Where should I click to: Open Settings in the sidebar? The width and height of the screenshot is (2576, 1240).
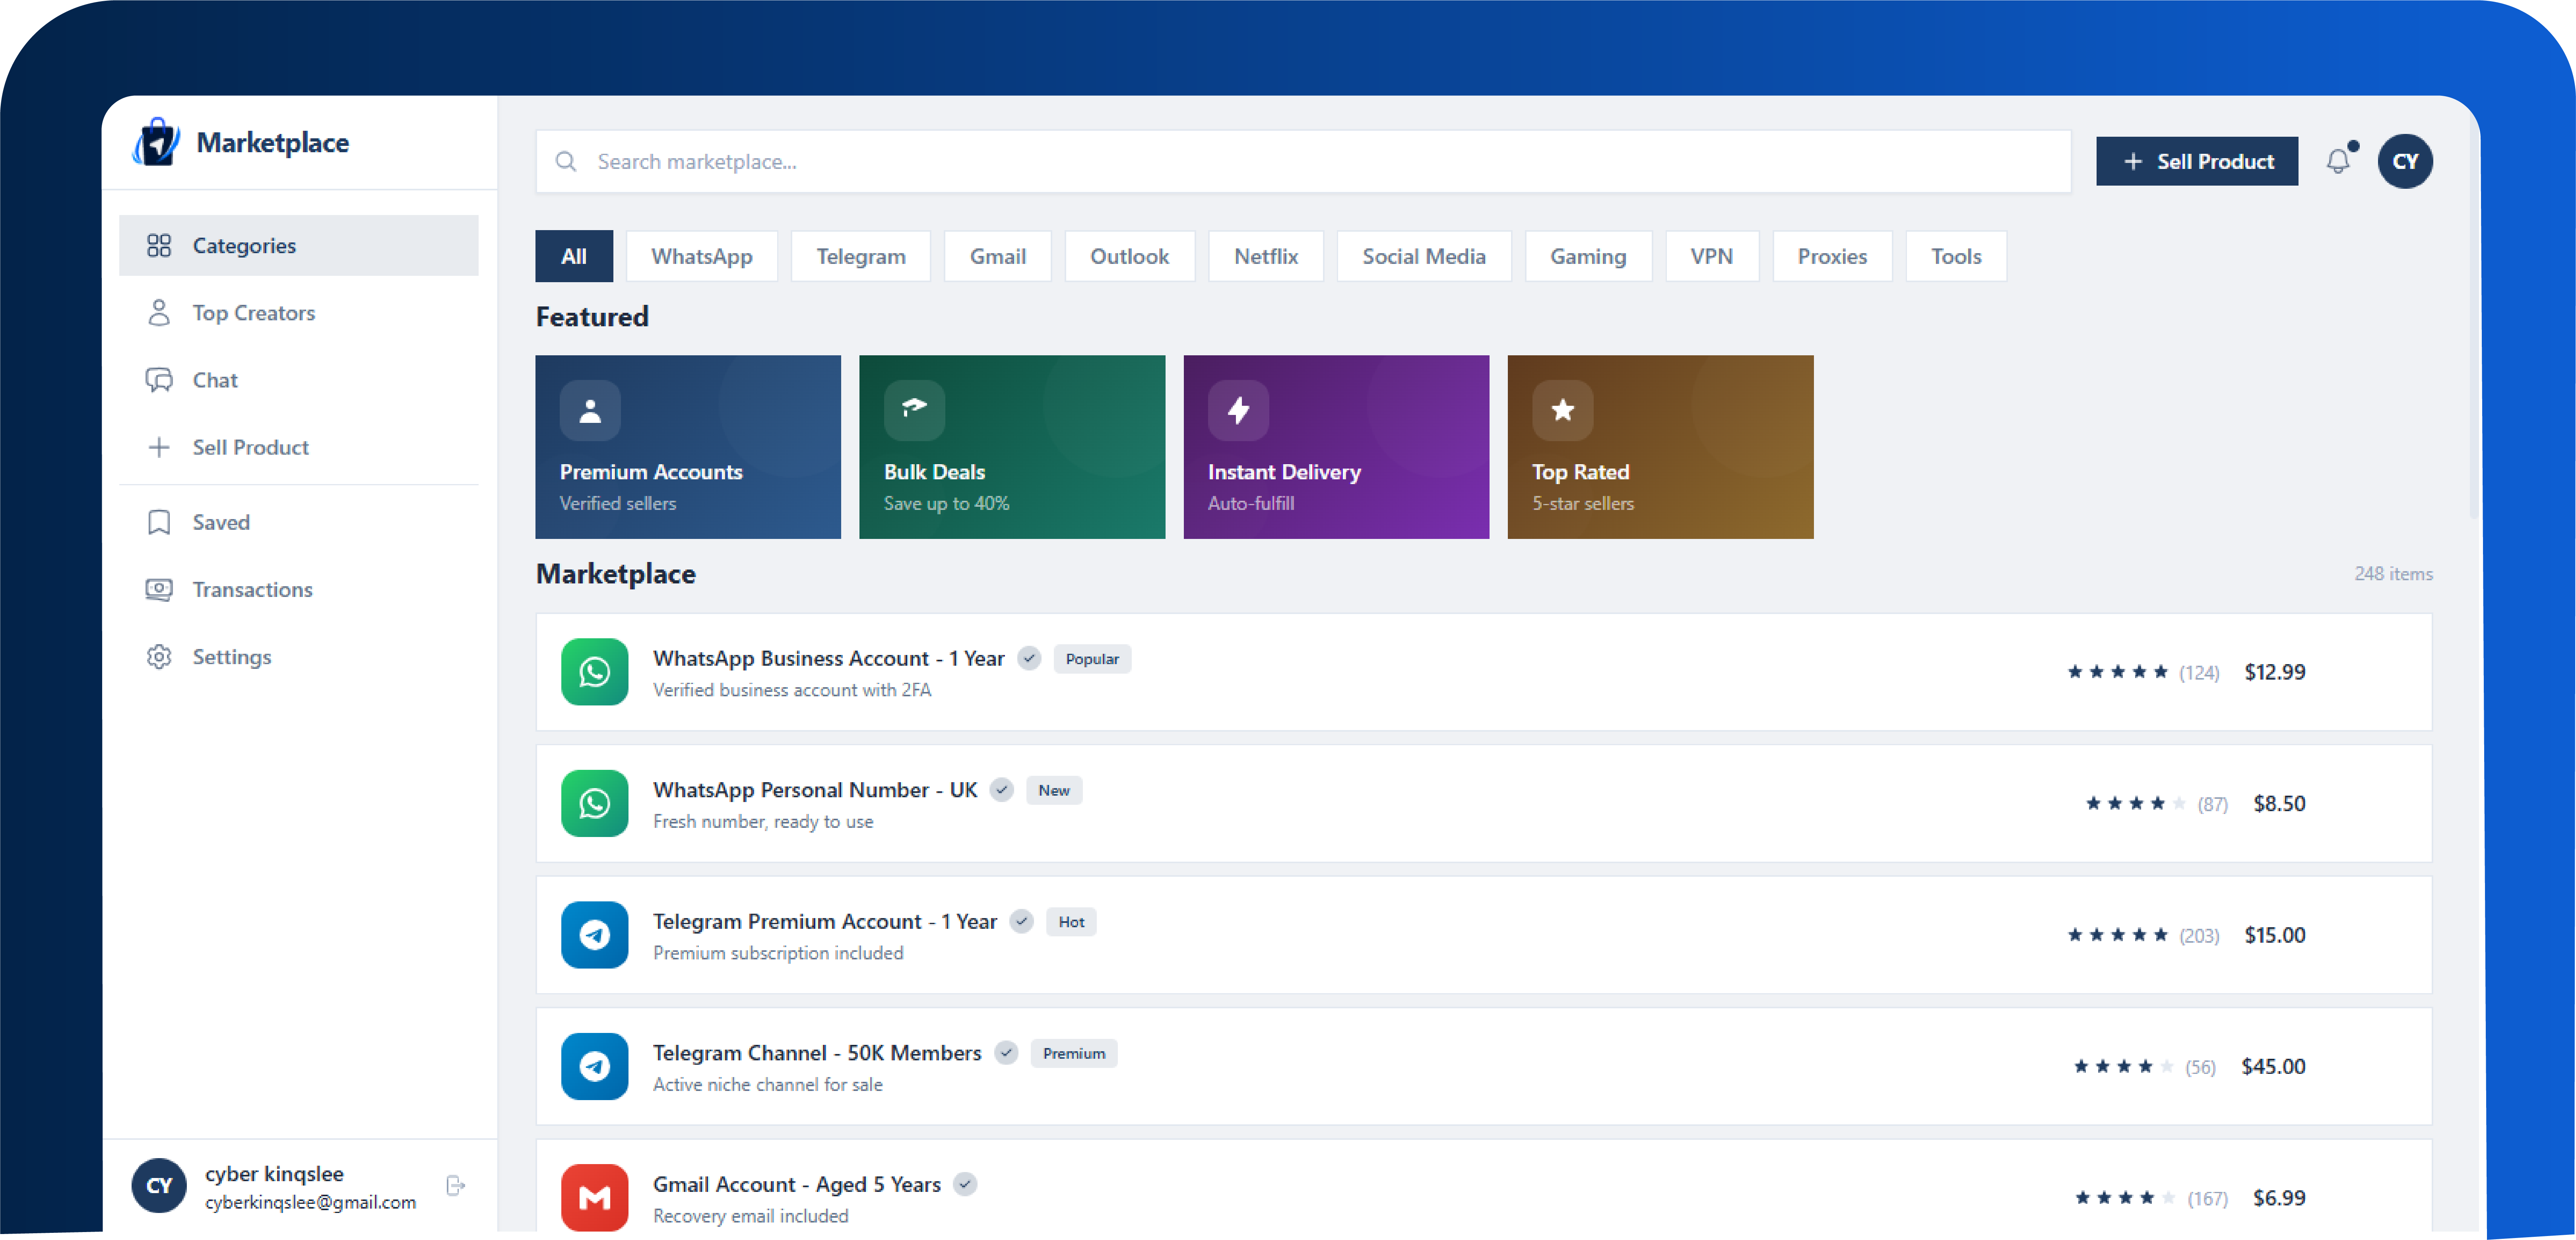(x=298, y=657)
